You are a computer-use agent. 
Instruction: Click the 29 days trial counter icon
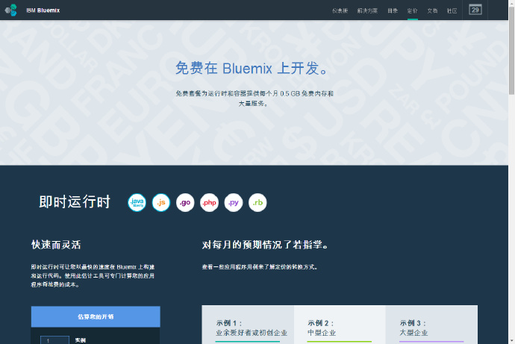[x=475, y=10]
